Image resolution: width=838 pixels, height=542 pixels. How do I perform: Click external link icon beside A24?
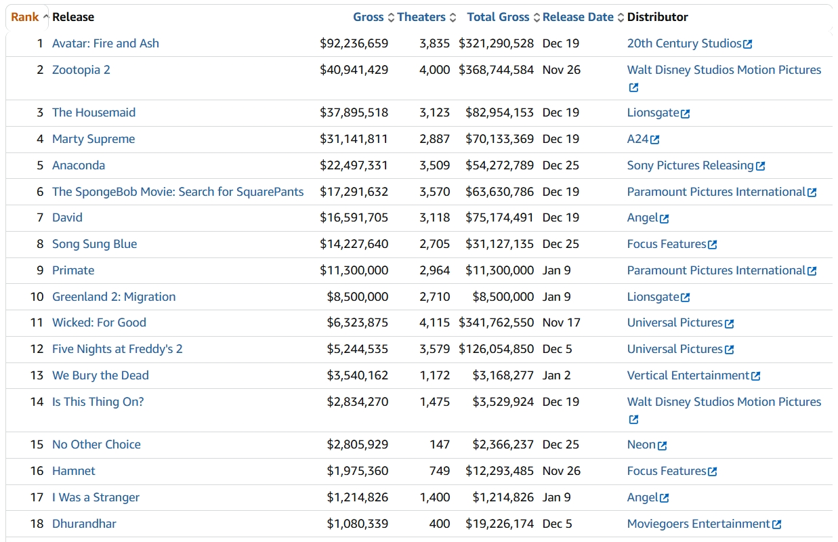coord(654,140)
